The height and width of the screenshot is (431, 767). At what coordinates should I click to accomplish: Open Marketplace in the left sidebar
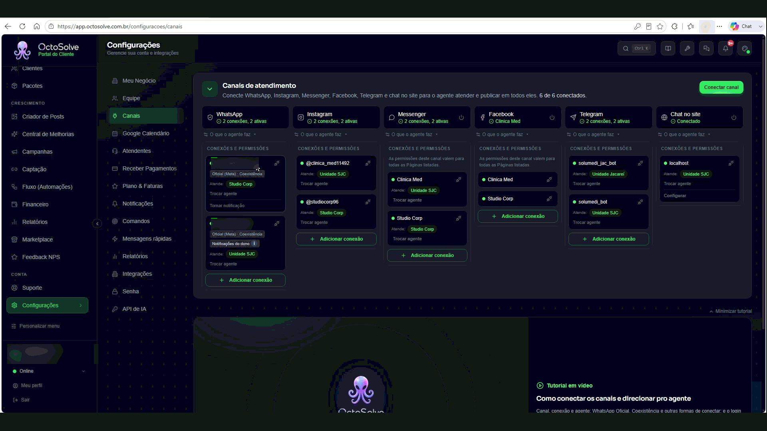coord(38,239)
